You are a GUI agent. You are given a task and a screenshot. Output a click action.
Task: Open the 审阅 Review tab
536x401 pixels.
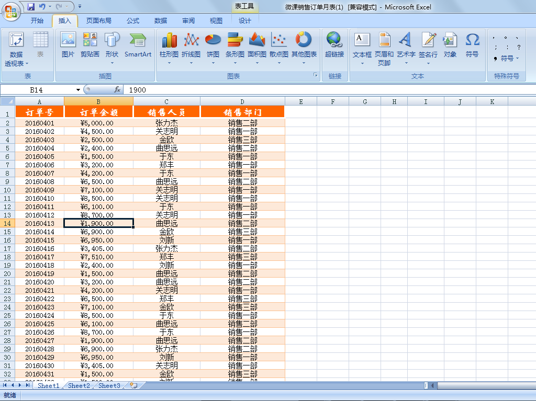point(188,21)
